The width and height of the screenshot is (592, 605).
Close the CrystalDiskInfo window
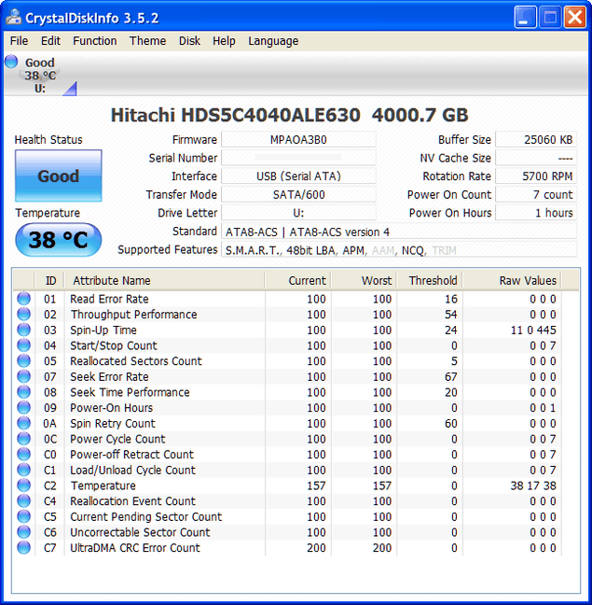click(575, 18)
